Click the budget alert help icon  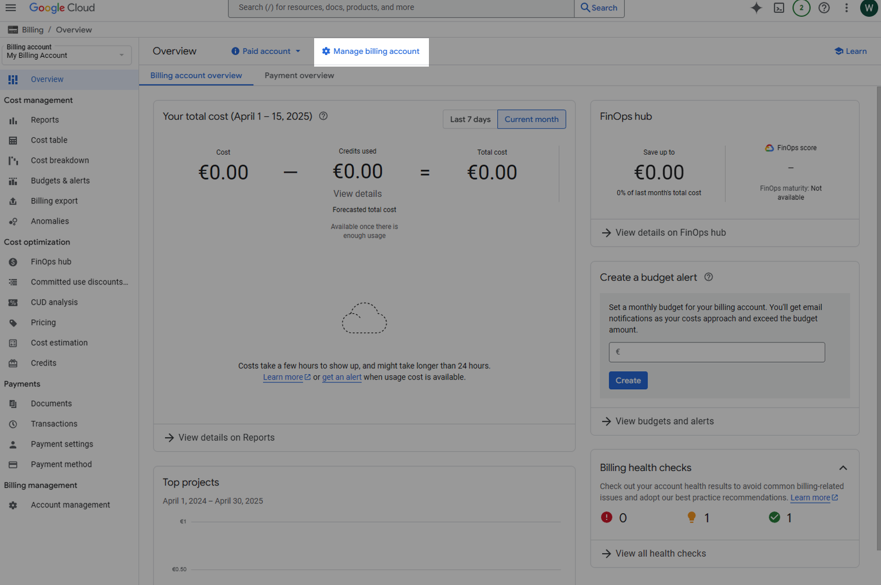708,277
